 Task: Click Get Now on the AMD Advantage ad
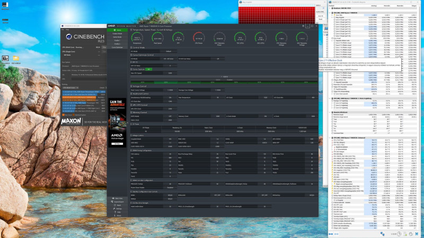(x=117, y=143)
